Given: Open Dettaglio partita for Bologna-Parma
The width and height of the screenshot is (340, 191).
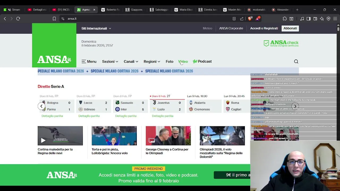Looking at the screenshot, I should tap(52, 116).
